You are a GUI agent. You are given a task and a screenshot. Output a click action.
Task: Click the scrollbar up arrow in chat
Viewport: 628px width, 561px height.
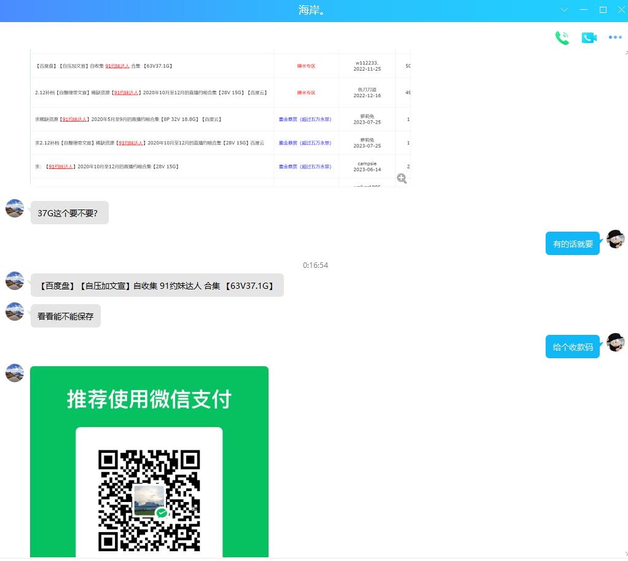[x=624, y=53]
